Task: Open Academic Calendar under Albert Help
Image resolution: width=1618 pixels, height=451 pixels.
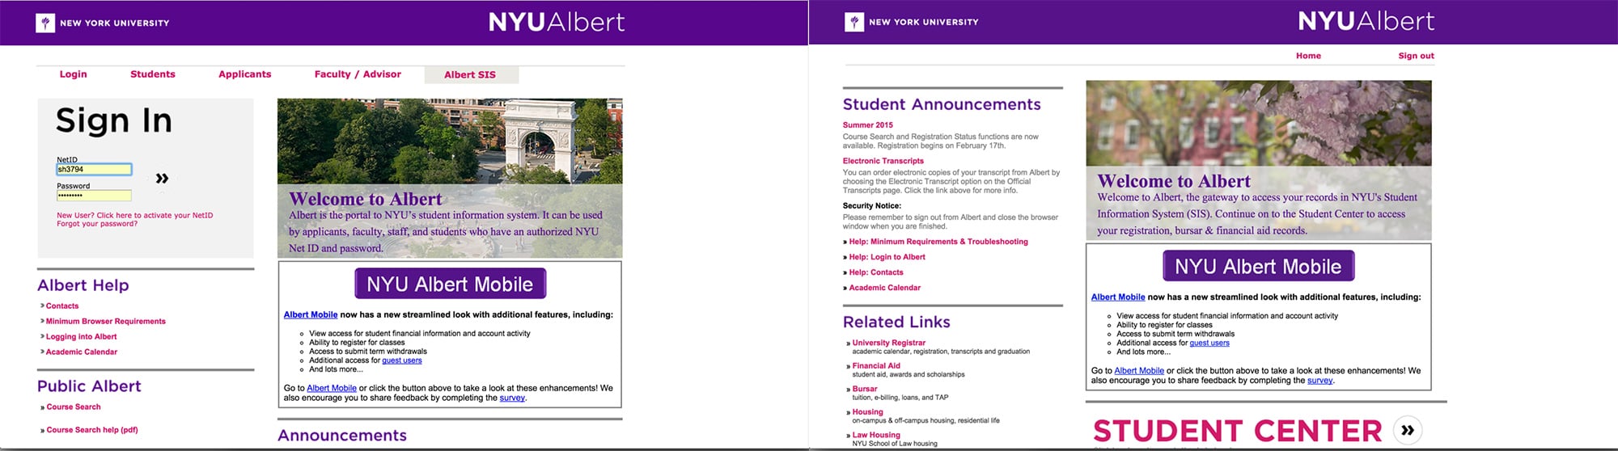Action: [82, 352]
